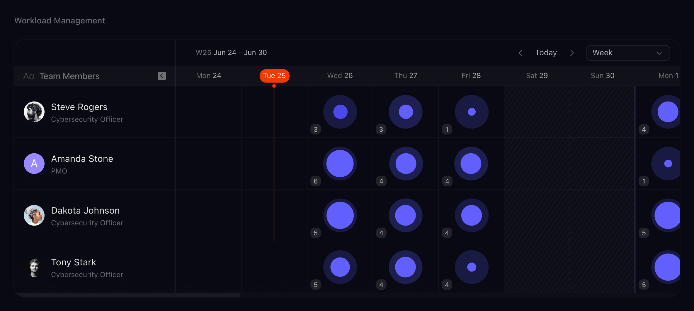Viewport: 694px width, 311px height.
Task: Open Steve Rogers' Wed 26 workload bubble
Action: click(x=340, y=112)
